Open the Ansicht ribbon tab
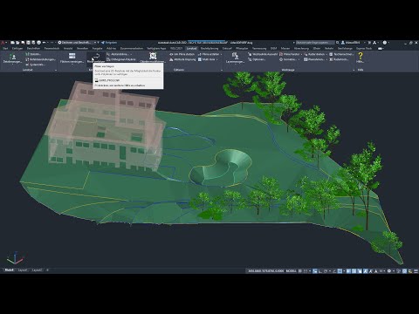The image size is (419, 314). 68,48
